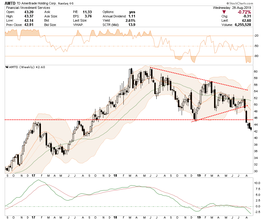Image resolution: width=265 pixels, height=220 pixels.
Task: Click year 18 on the price chart date axis
Action: (115, 176)
